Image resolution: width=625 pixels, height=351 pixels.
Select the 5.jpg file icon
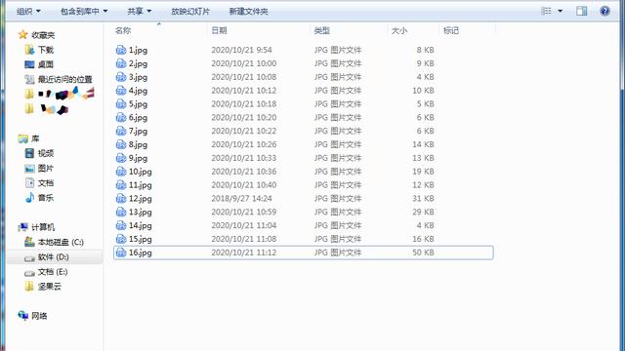tap(121, 104)
